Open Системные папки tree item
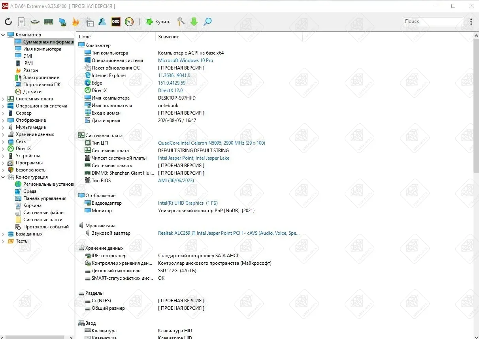479x339 pixels. pyautogui.click(x=43, y=220)
